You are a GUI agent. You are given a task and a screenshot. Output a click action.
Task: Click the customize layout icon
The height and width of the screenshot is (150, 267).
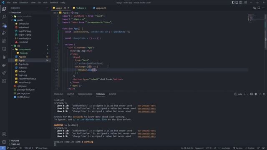pos(246,2)
